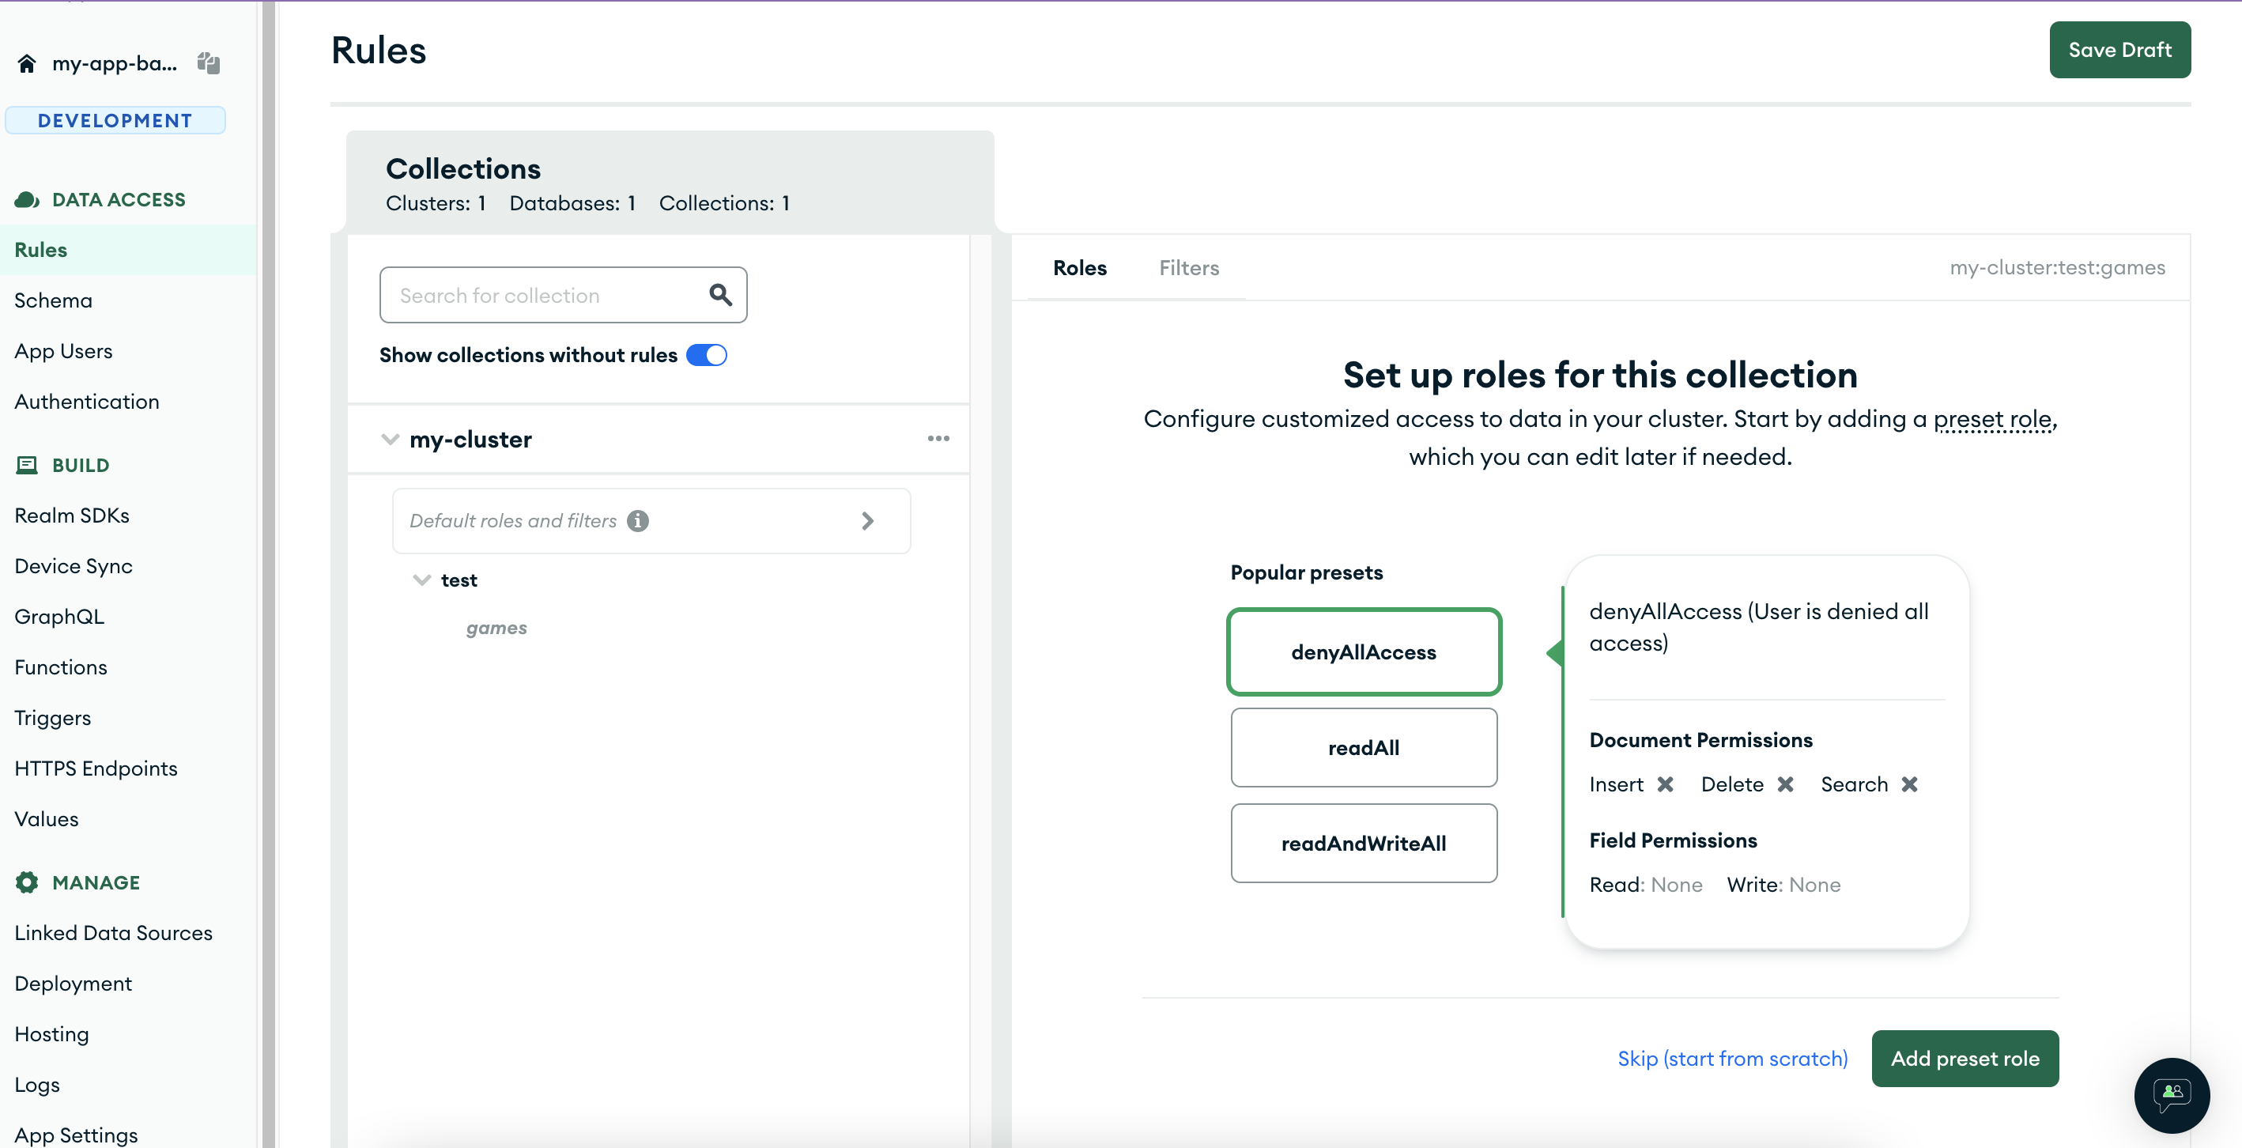Copy app ID using the clipboard icon

208,62
